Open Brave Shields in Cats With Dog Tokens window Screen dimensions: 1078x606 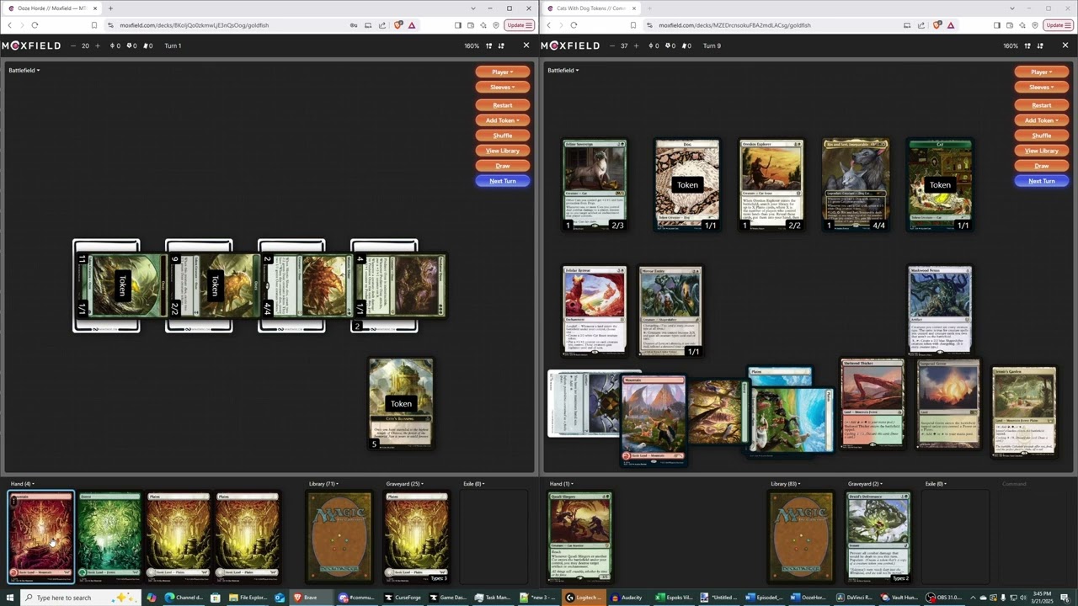coord(937,25)
